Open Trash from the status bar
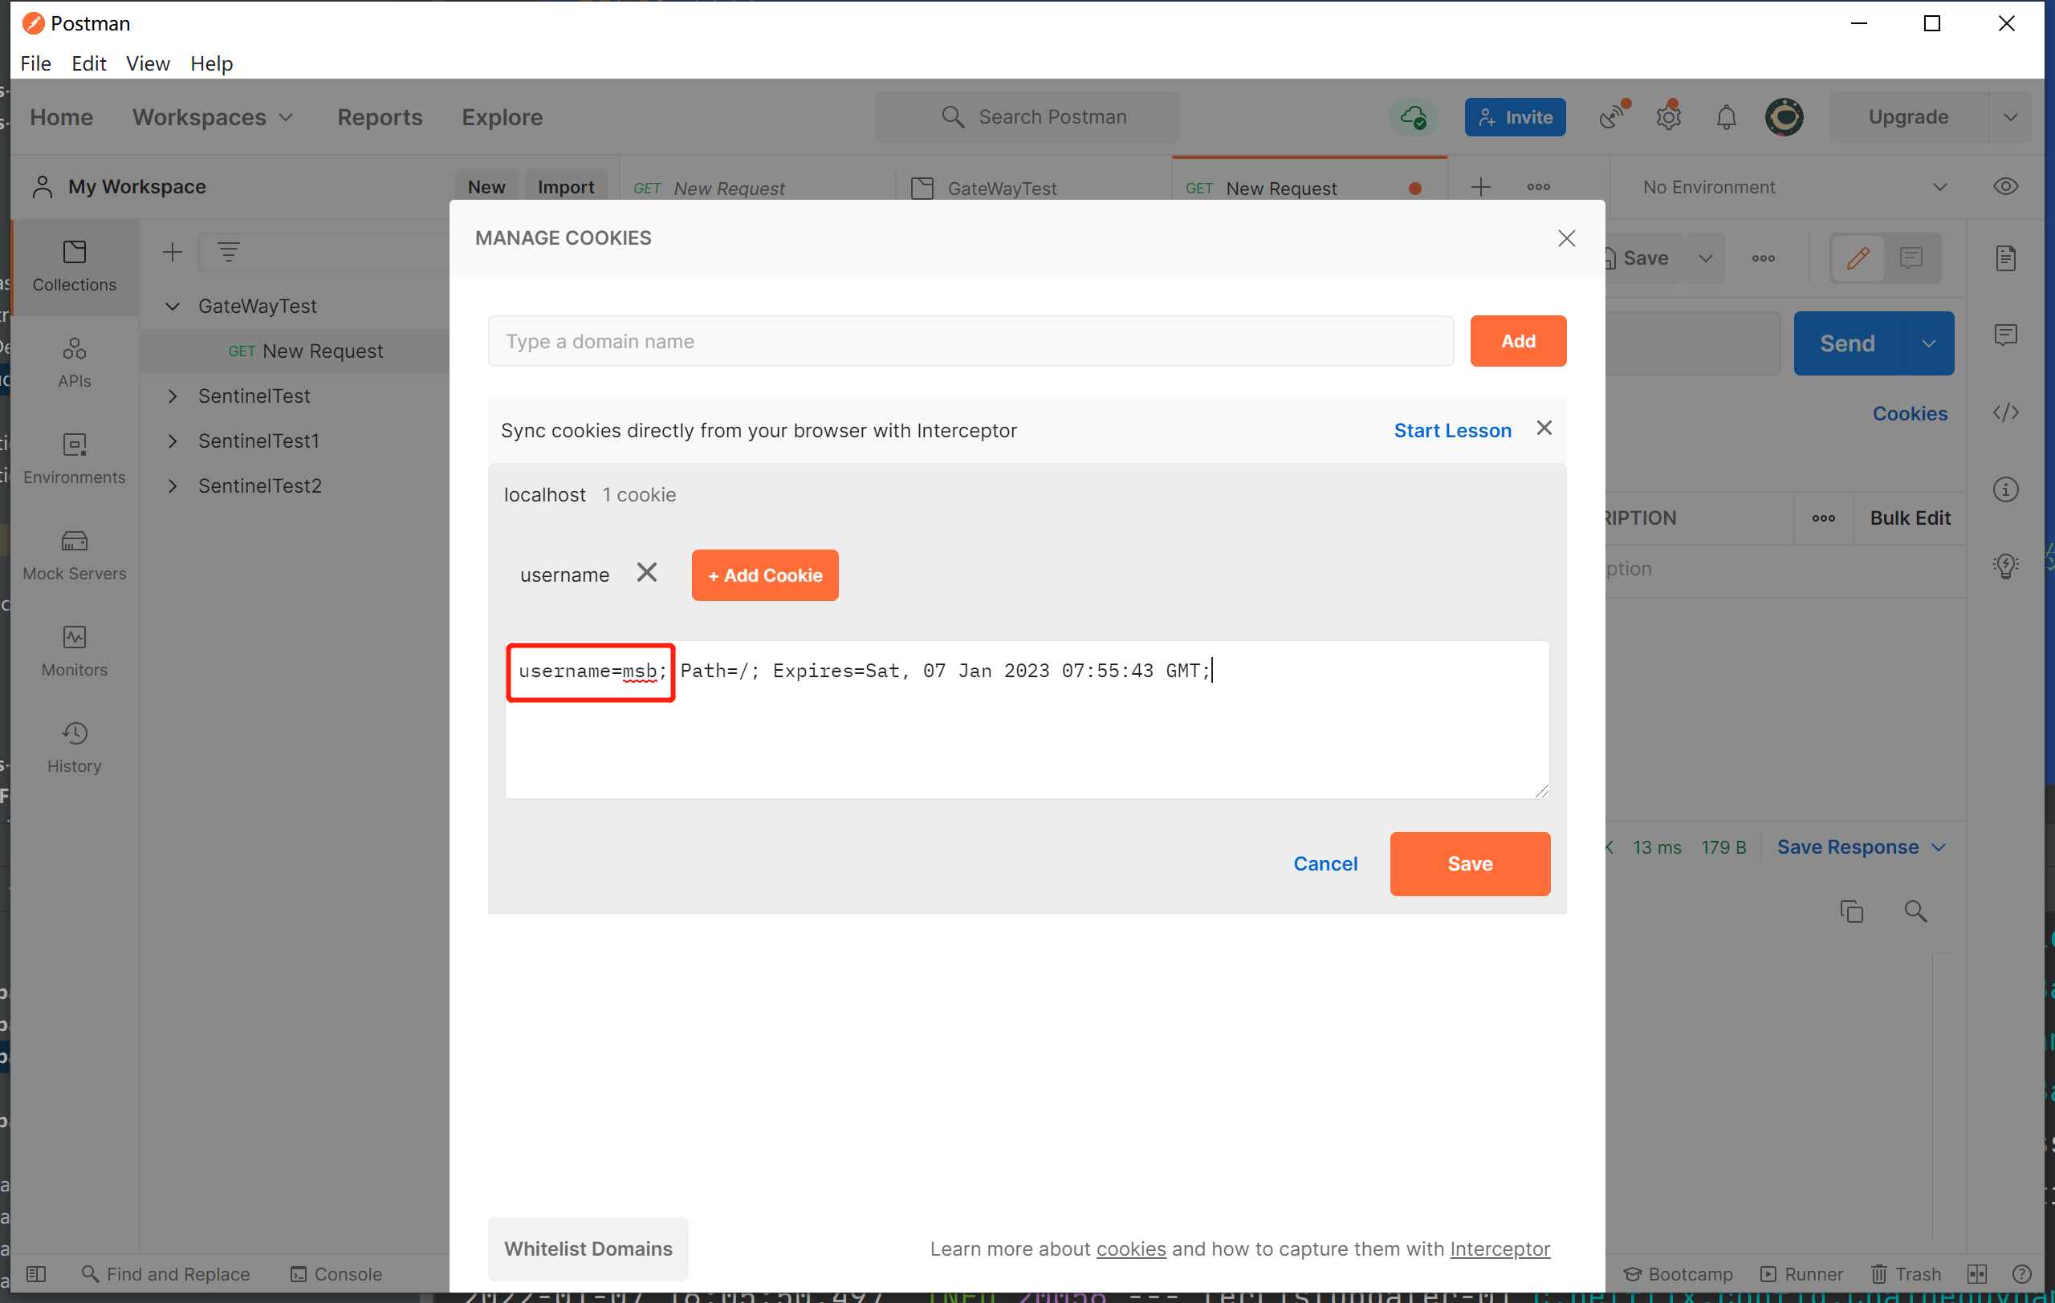 coord(1906,1273)
